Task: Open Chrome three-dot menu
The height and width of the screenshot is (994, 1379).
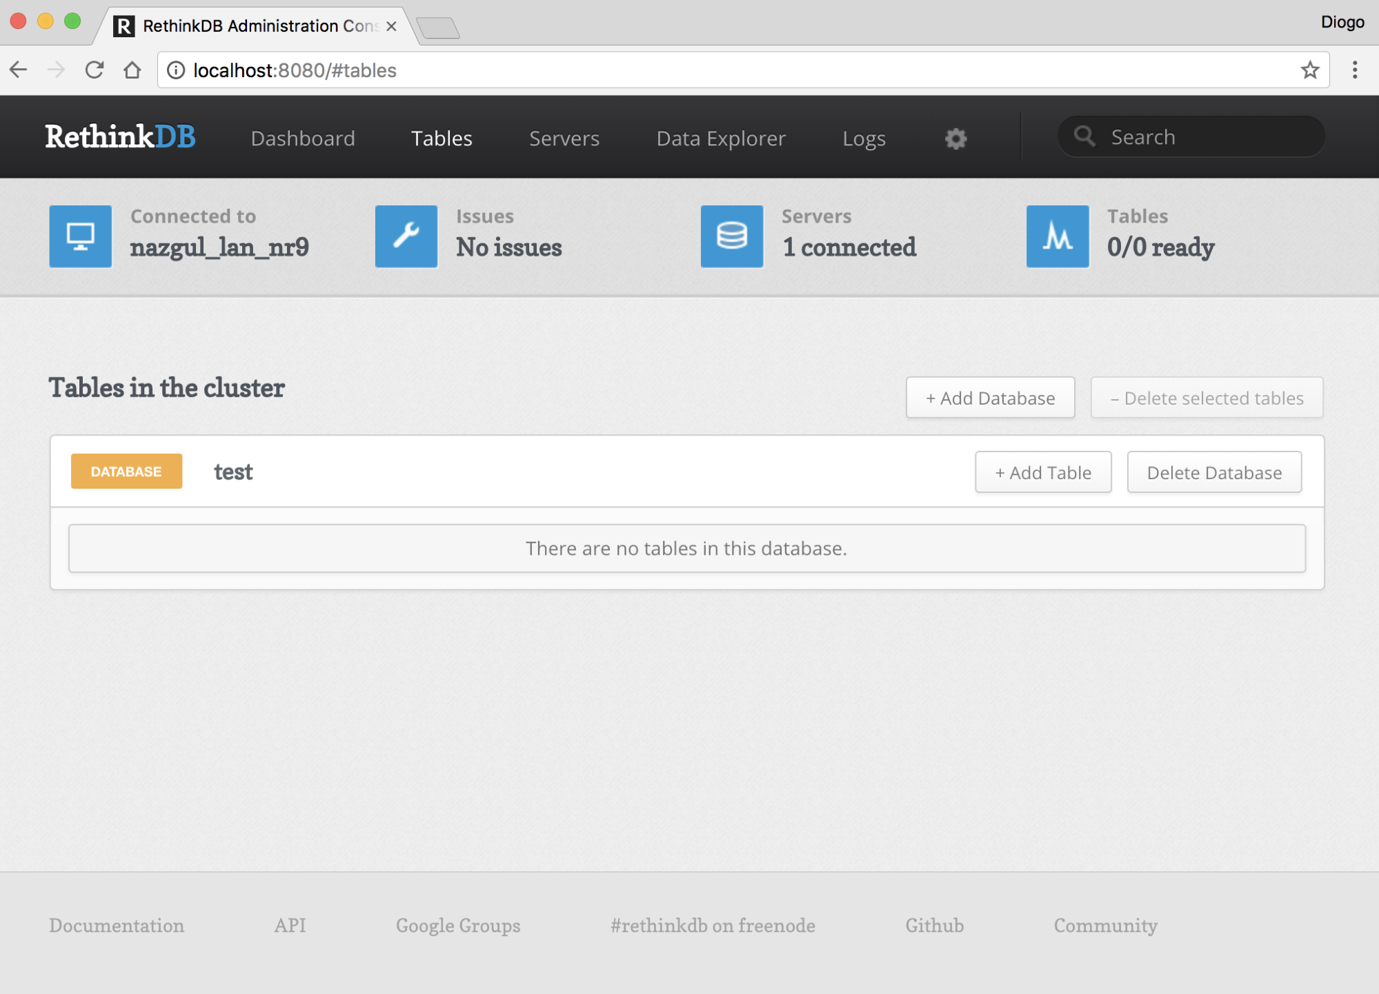Action: pyautogui.click(x=1355, y=70)
